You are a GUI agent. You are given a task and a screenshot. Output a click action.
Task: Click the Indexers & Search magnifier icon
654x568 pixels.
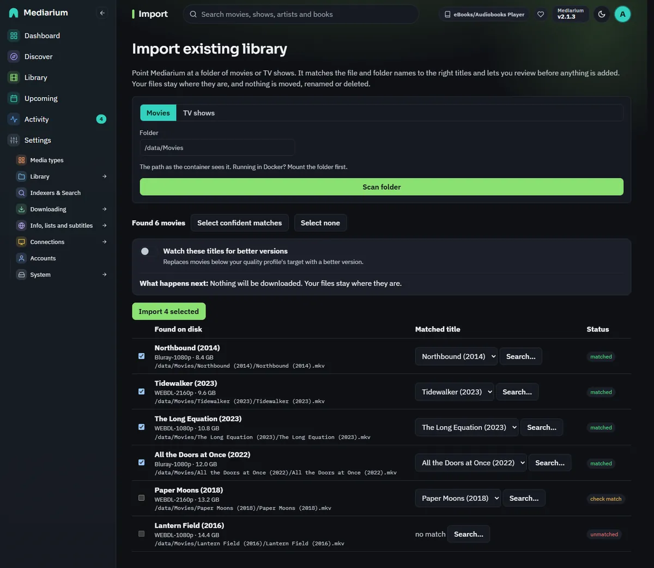(x=21, y=193)
